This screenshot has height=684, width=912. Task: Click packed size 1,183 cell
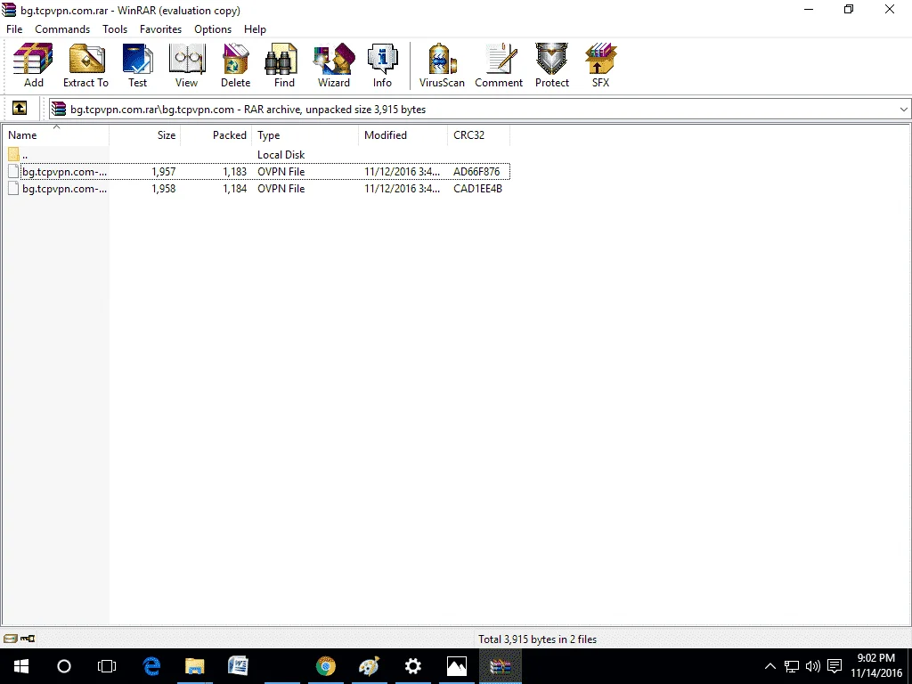(235, 172)
